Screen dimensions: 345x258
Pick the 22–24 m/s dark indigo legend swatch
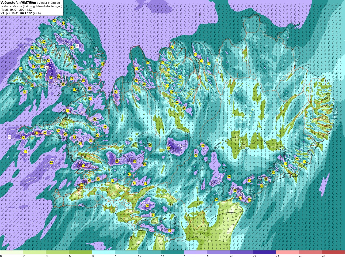click(x=264, y=252)
